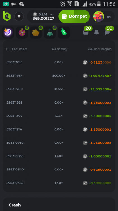Image resolution: width=118 pixels, height=211 pixels.
Task: Open the hamburger menu button
Action: coord(19,16)
